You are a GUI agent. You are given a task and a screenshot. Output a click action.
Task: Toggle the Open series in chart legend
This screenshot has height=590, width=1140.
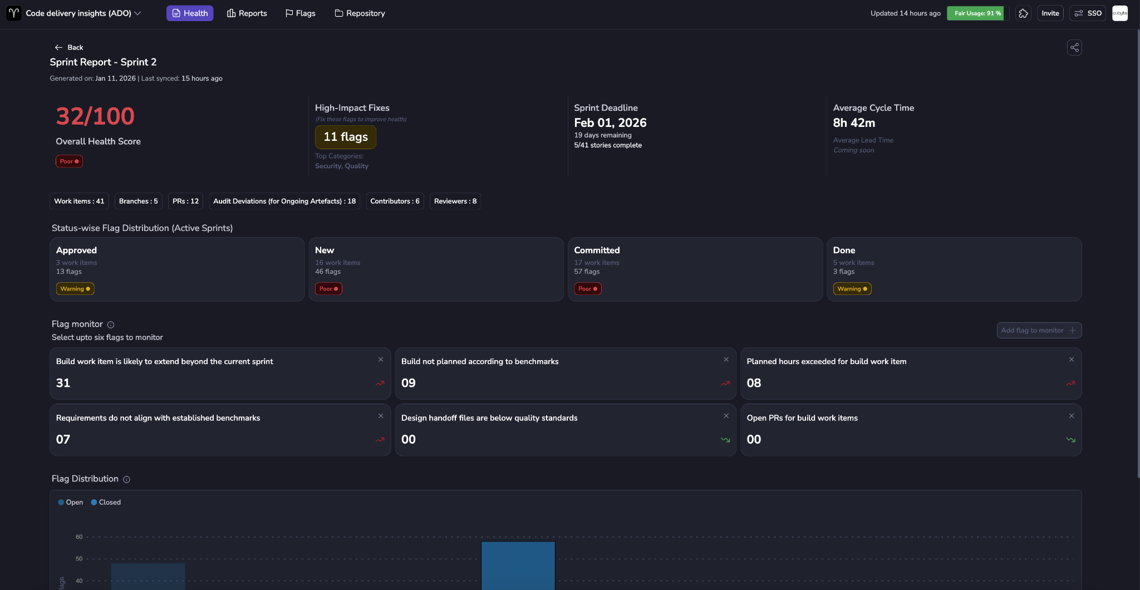pos(70,503)
